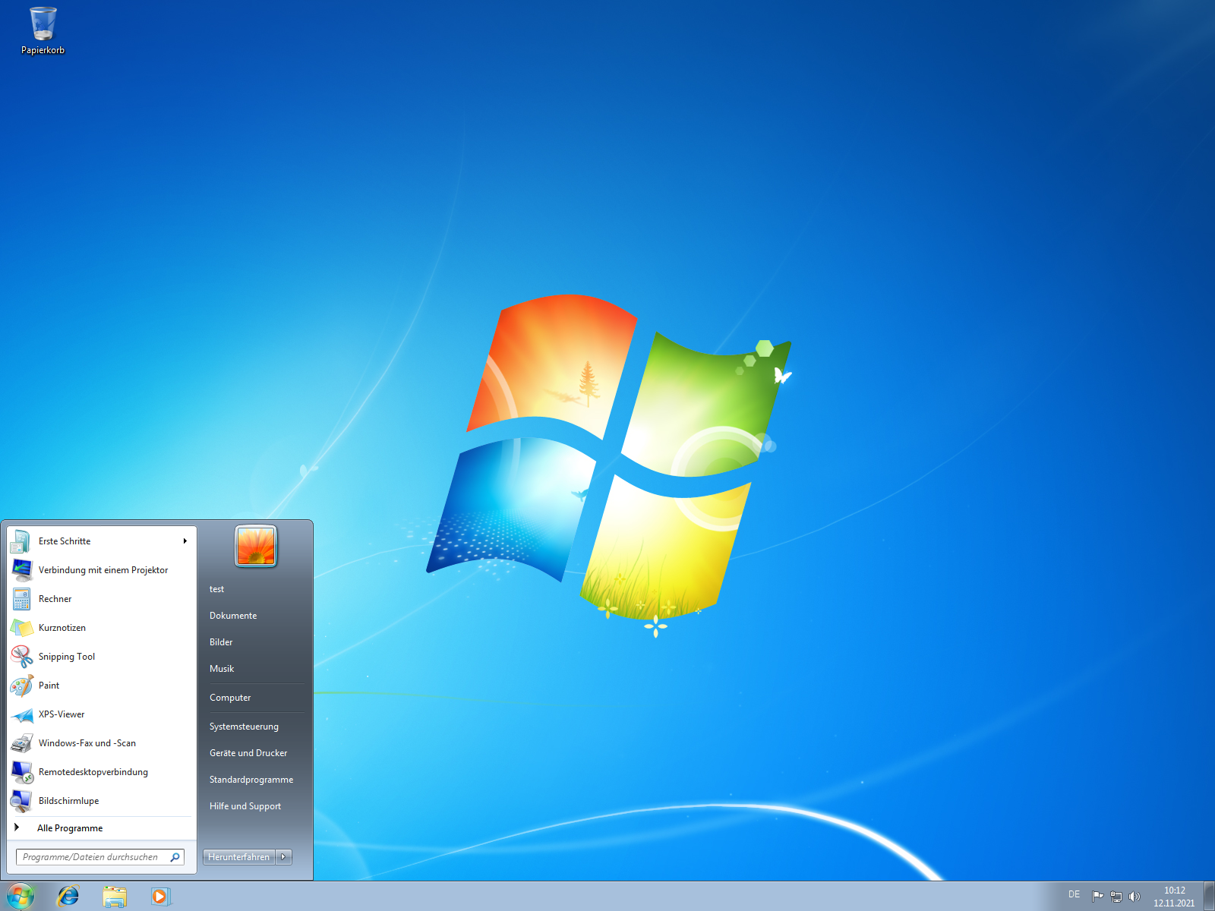This screenshot has height=911, width=1215.
Task: Open Internet Explorer in the taskbar
Action: click(68, 896)
